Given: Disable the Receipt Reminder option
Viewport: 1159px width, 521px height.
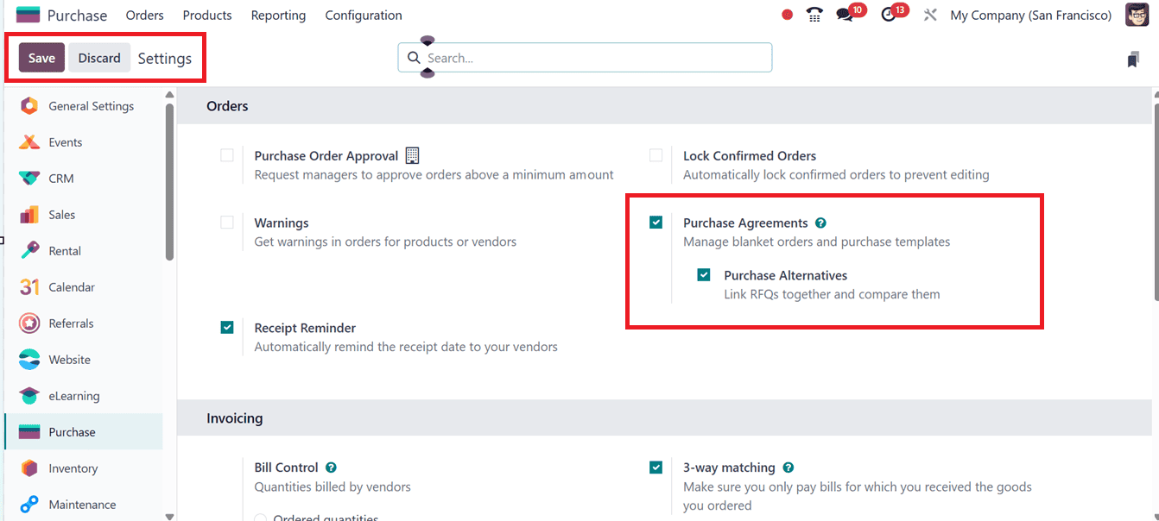Looking at the screenshot, I should tap(227, 328).
